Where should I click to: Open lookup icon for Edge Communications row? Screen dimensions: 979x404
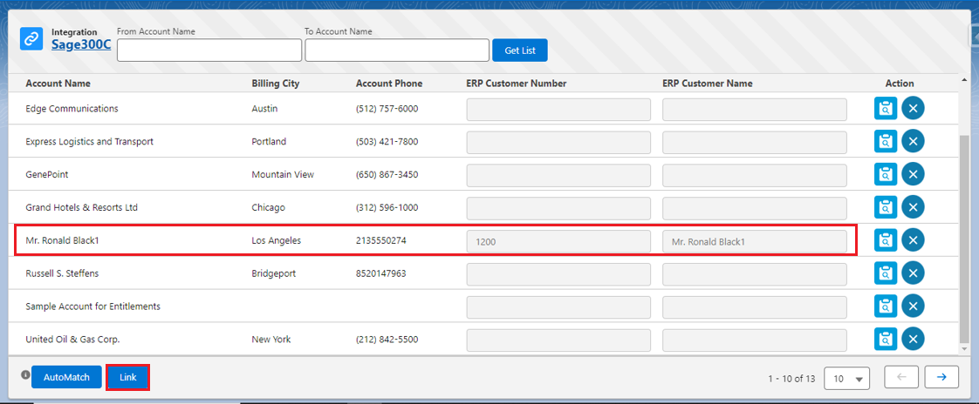point(886,109)
